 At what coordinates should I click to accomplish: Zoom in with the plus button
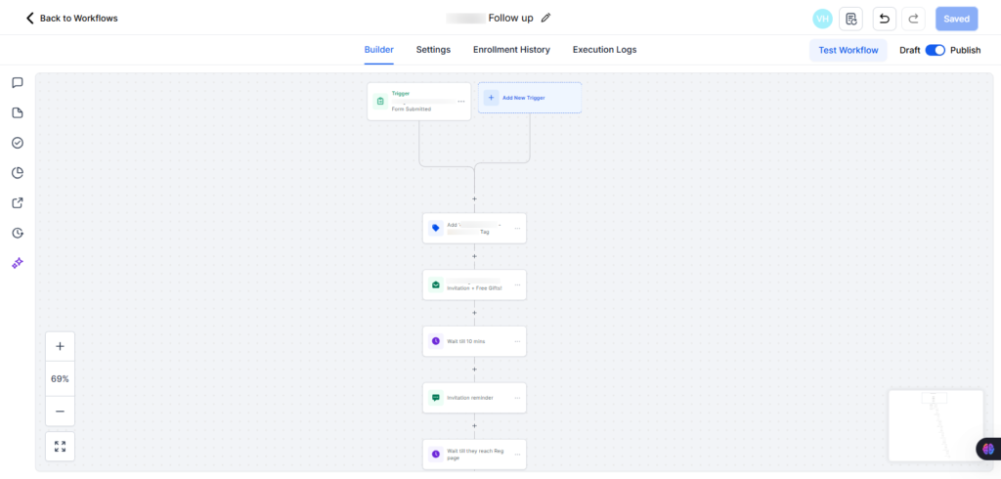tap(60, 346)
